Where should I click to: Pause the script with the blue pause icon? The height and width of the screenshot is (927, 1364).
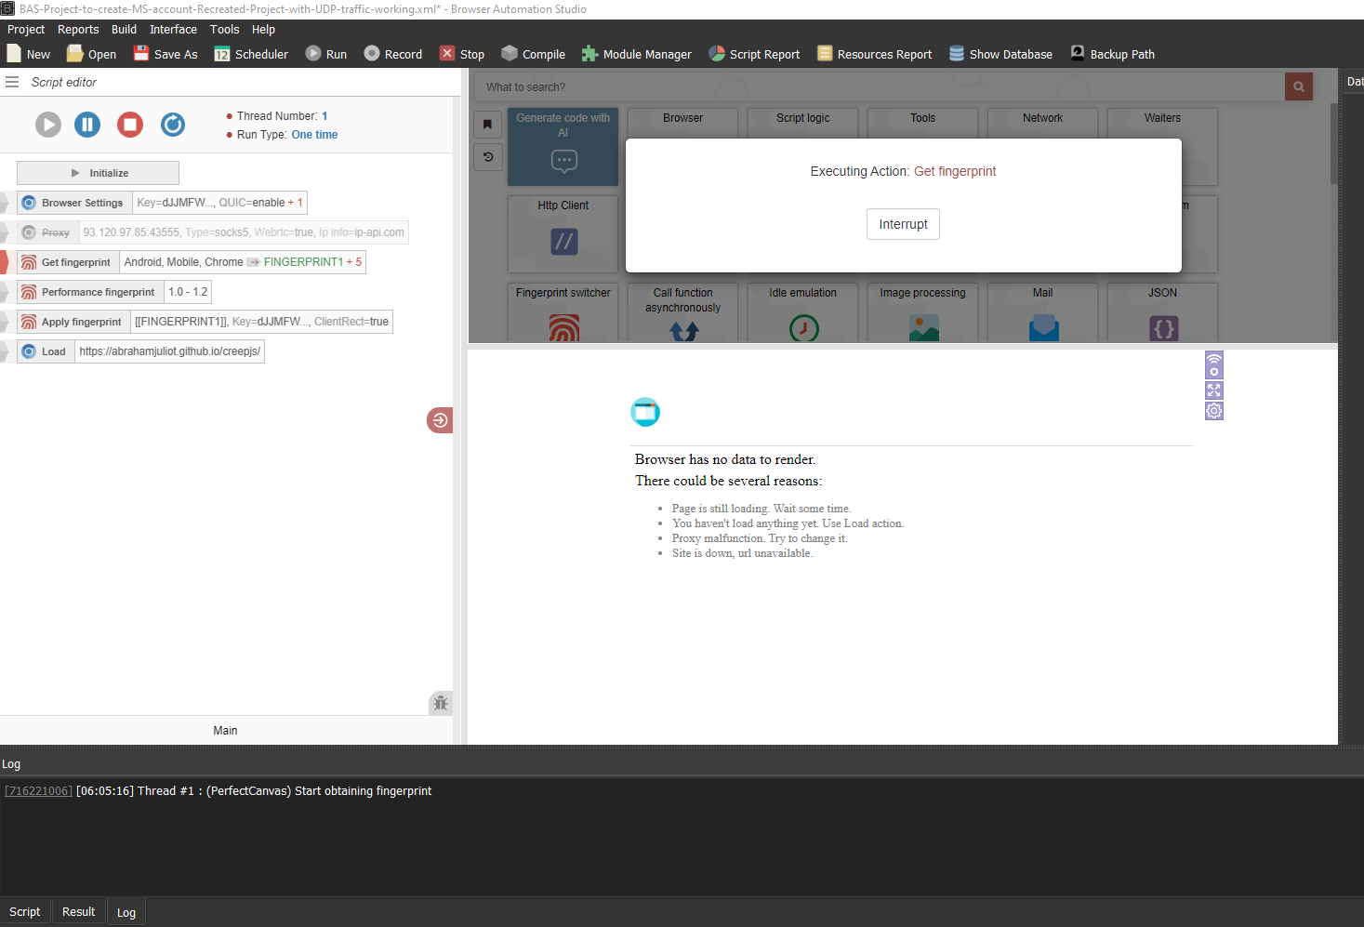[87, 125]
